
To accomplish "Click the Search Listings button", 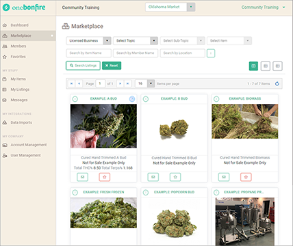I will click(x=83, y=66).
